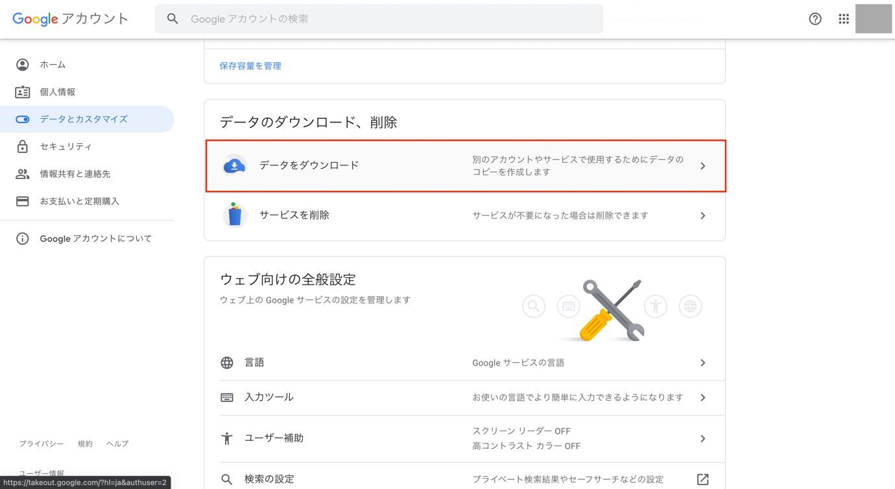Image resolution: width=895 pixels, height=489 pixels.
Task: Expand the サービスを削除 row via its chevron
Action: pyautogui.click(x=702, y=215)
